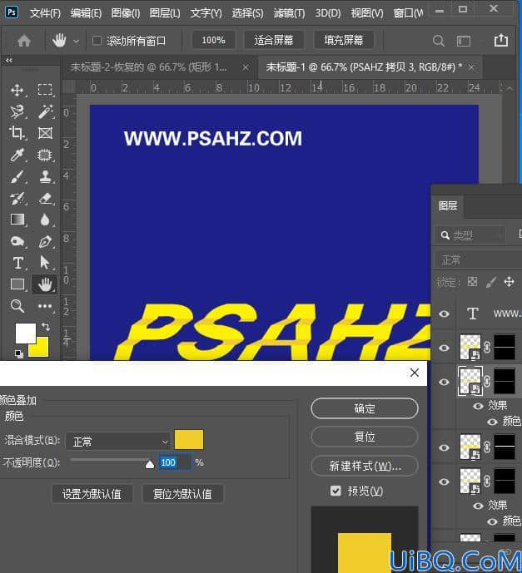Select the Brush tool
The image size is (522, 573).
17,176
